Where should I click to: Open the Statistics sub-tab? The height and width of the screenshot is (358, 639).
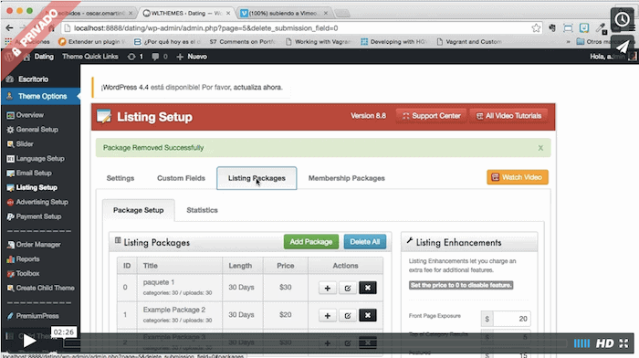(x=202, y=210)
